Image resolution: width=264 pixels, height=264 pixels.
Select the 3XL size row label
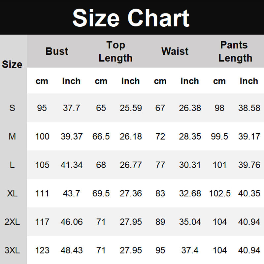(12, 251)
